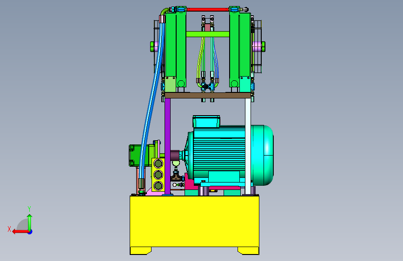This screenshot has height=261, width=403.
Task: Select the pink hub on right cooler fan
Action: 257,46
